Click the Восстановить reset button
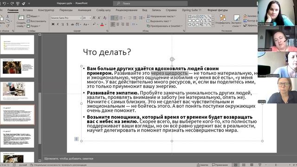The width and height of the screenshot is (297, 167). coord(36,21)
